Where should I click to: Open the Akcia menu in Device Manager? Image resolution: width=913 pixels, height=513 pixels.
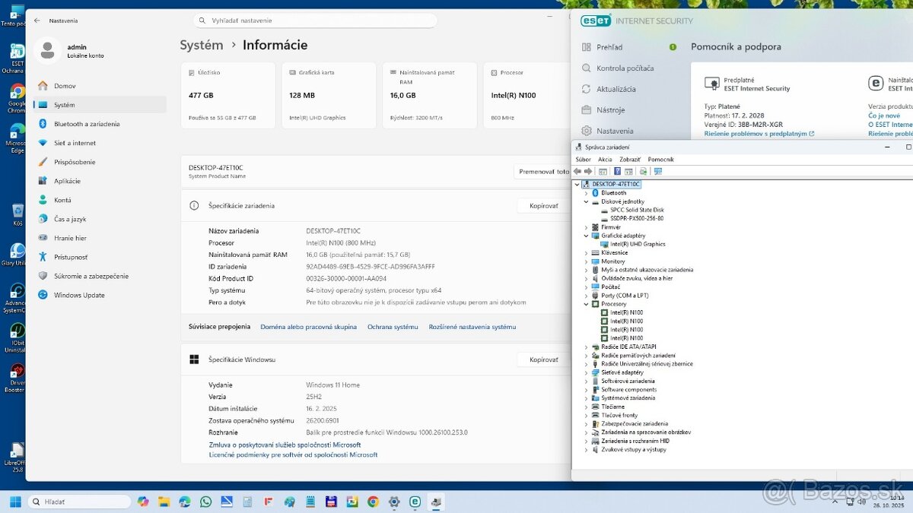[605, 160]
